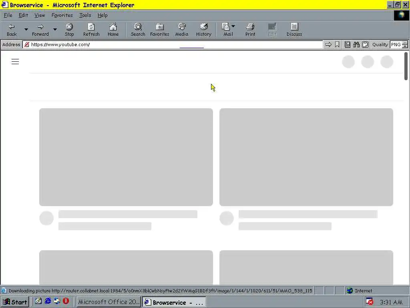Click the 3:31 AM taskbar clock

pyautogui.click(x=391, y=302)
